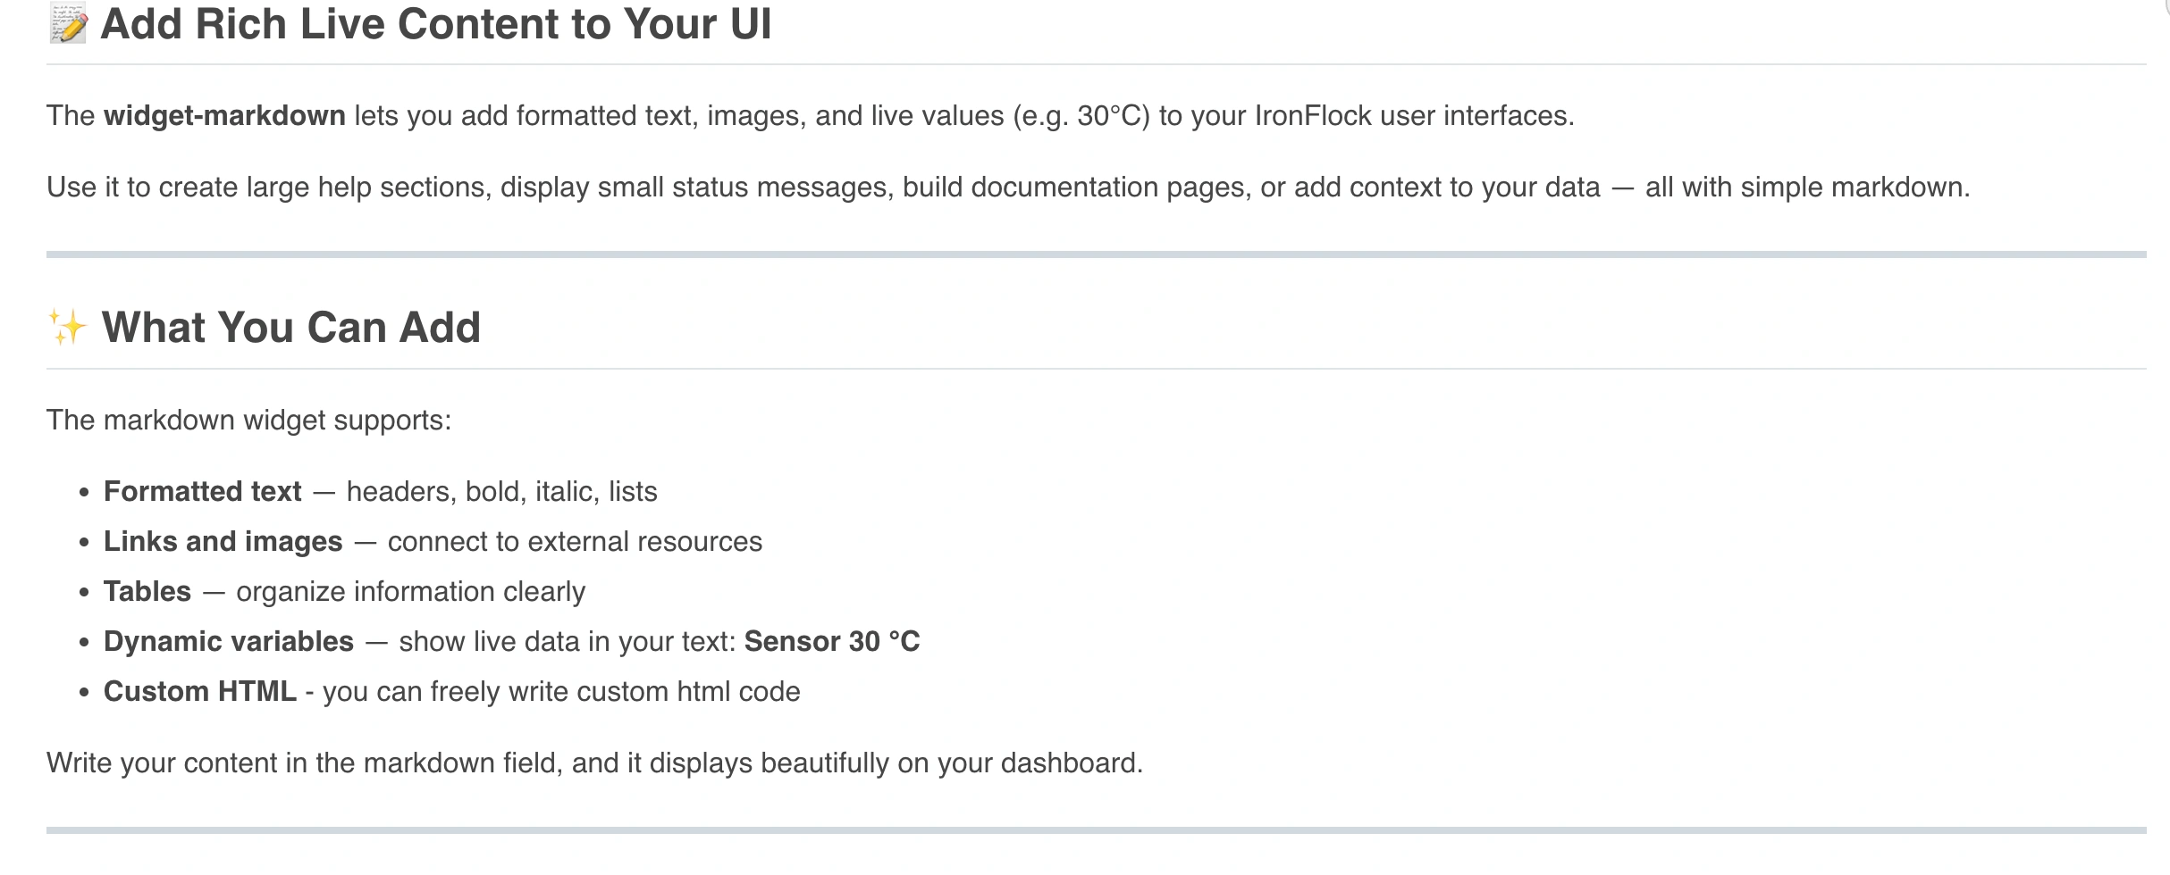Click 'The markdown widget supports:' line

[249, 421]
